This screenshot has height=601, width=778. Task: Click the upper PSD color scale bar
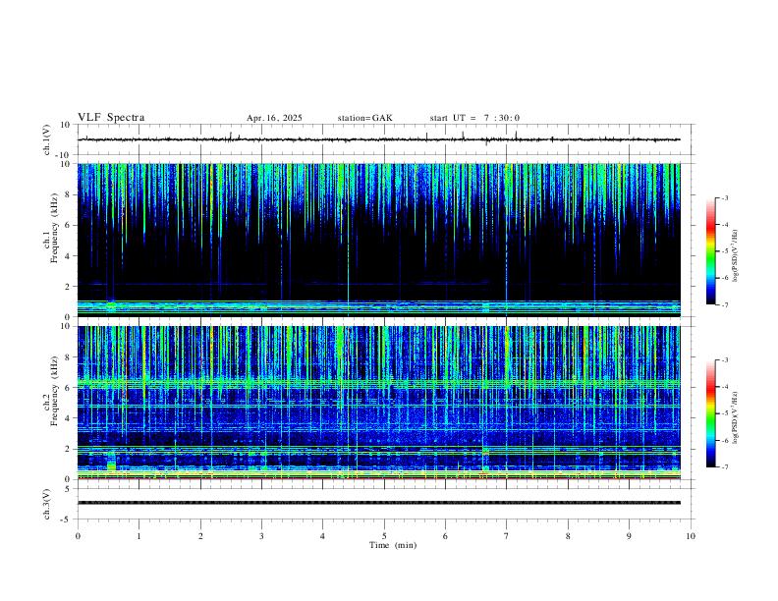coord(710,251)
